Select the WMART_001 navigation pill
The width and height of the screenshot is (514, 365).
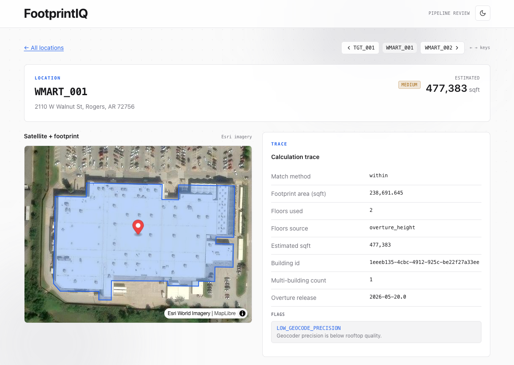pos(400,48)
